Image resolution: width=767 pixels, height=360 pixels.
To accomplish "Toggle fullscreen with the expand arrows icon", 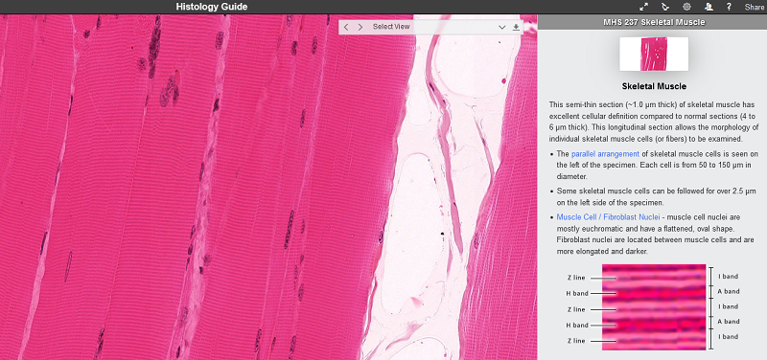I will pyautogui.click(x=643, y=7).
